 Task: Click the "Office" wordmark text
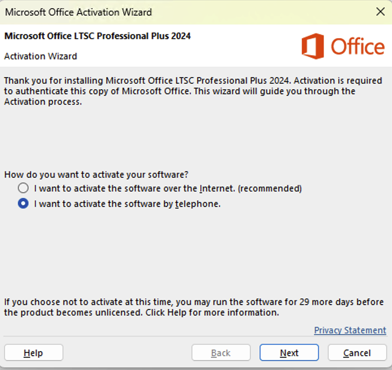coord(358,47)
